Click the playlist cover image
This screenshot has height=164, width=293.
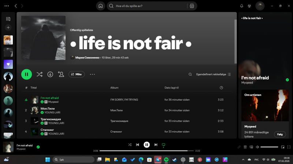[43, 38]
